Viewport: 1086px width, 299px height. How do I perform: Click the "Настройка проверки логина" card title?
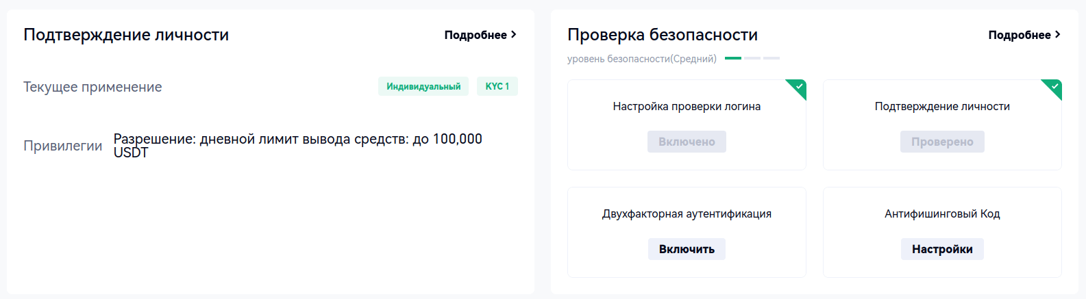click(687, 106)
